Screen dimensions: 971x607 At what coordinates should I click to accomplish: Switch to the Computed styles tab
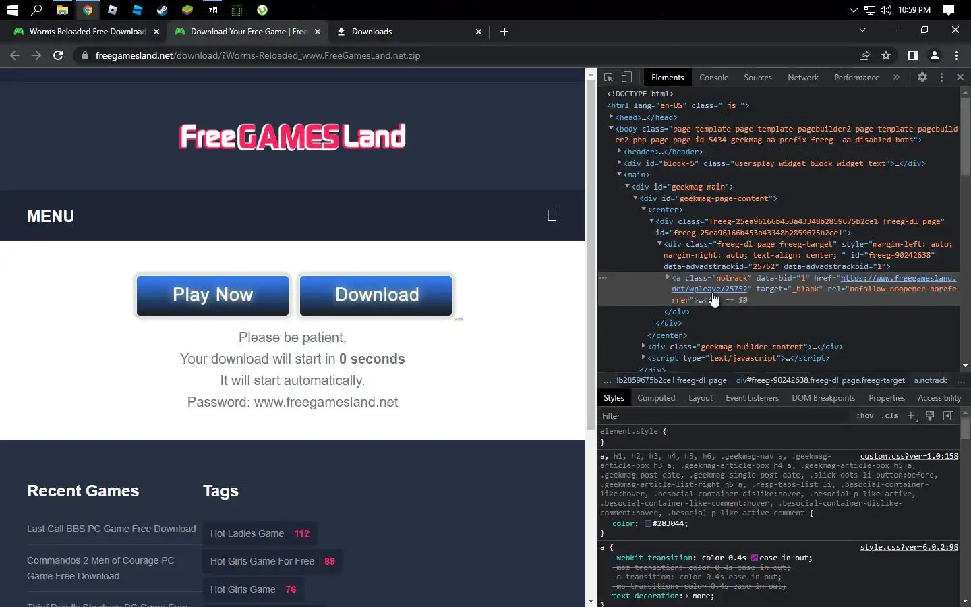tap(656, 398)
